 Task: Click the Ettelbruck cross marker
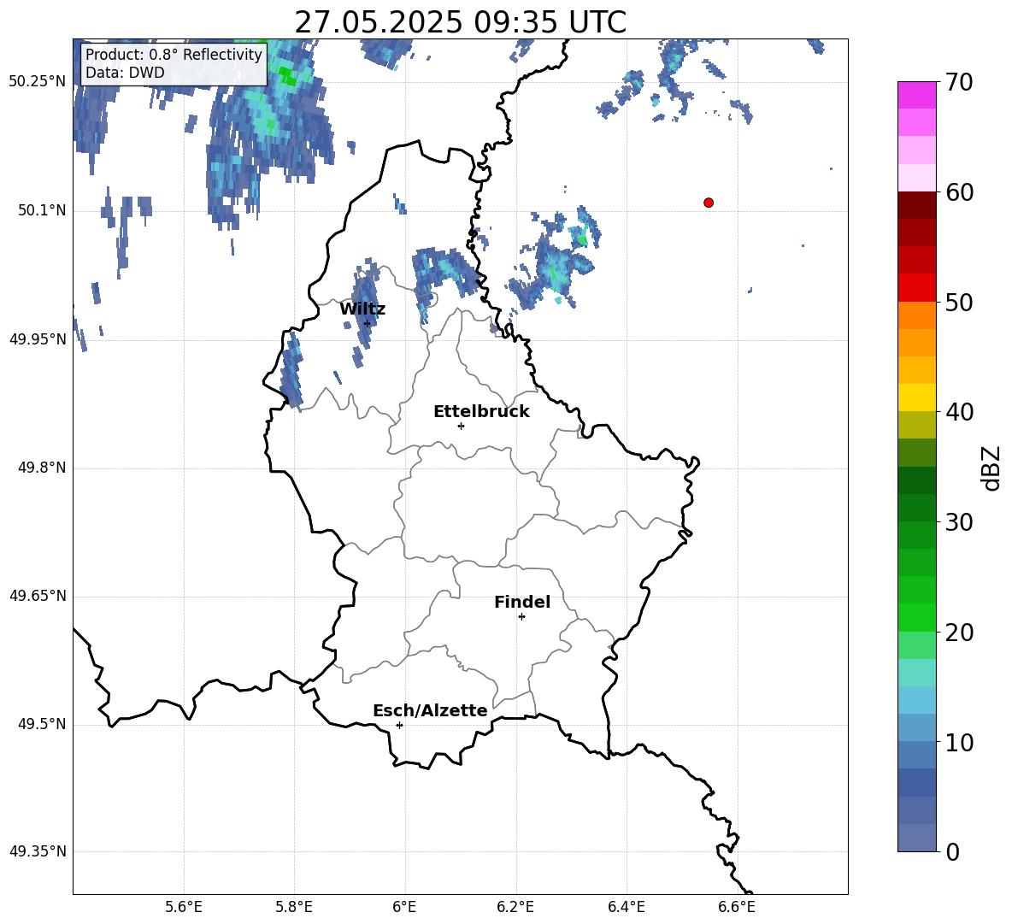click(461, 426)
